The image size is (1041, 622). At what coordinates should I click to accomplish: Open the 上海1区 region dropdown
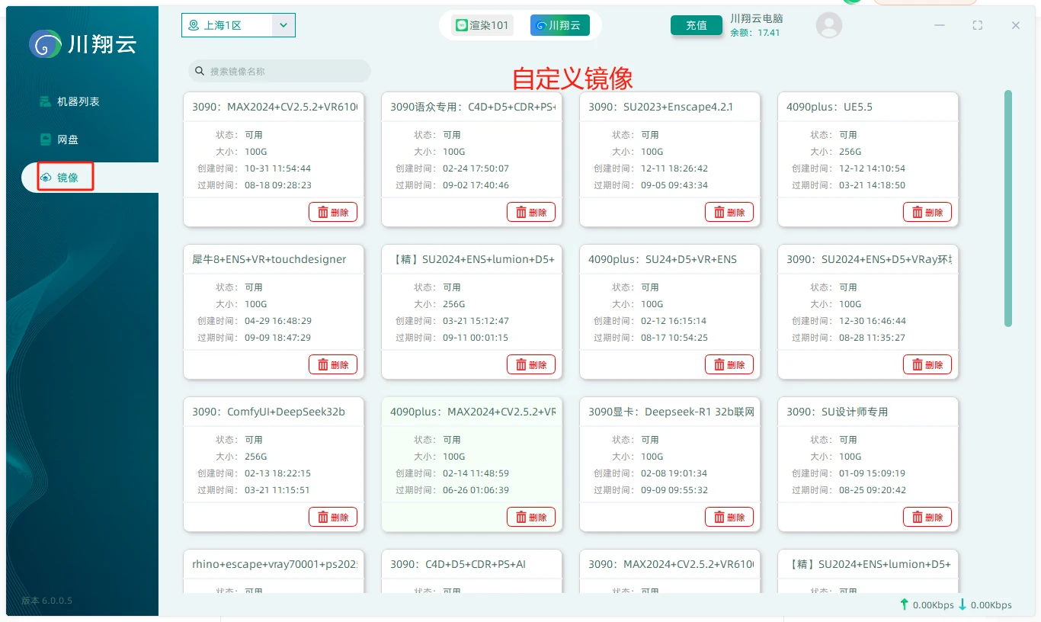(x=238, y=25)
